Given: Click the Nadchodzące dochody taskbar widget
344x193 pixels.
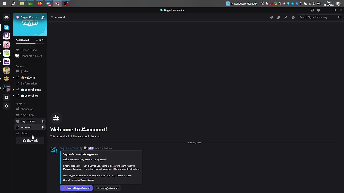Looking at the screenshot, I should coord(242,3).
